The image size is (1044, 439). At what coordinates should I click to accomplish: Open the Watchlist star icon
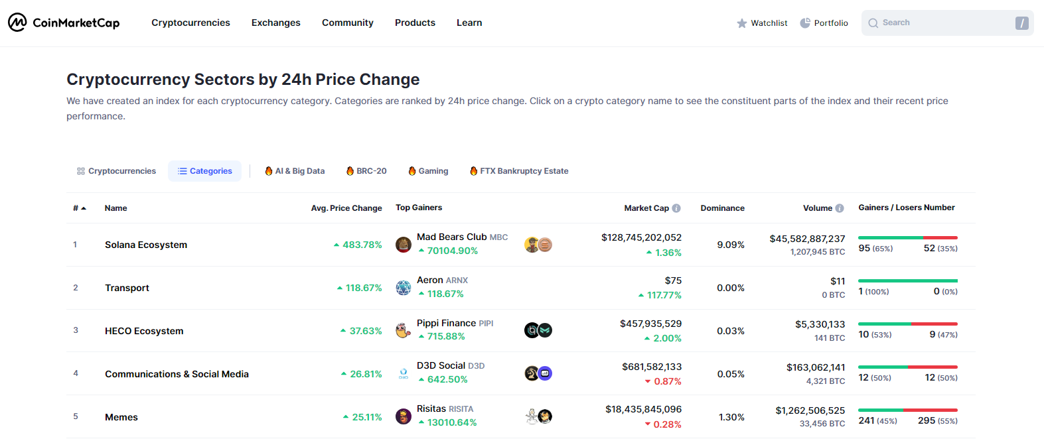click(742, 23)
